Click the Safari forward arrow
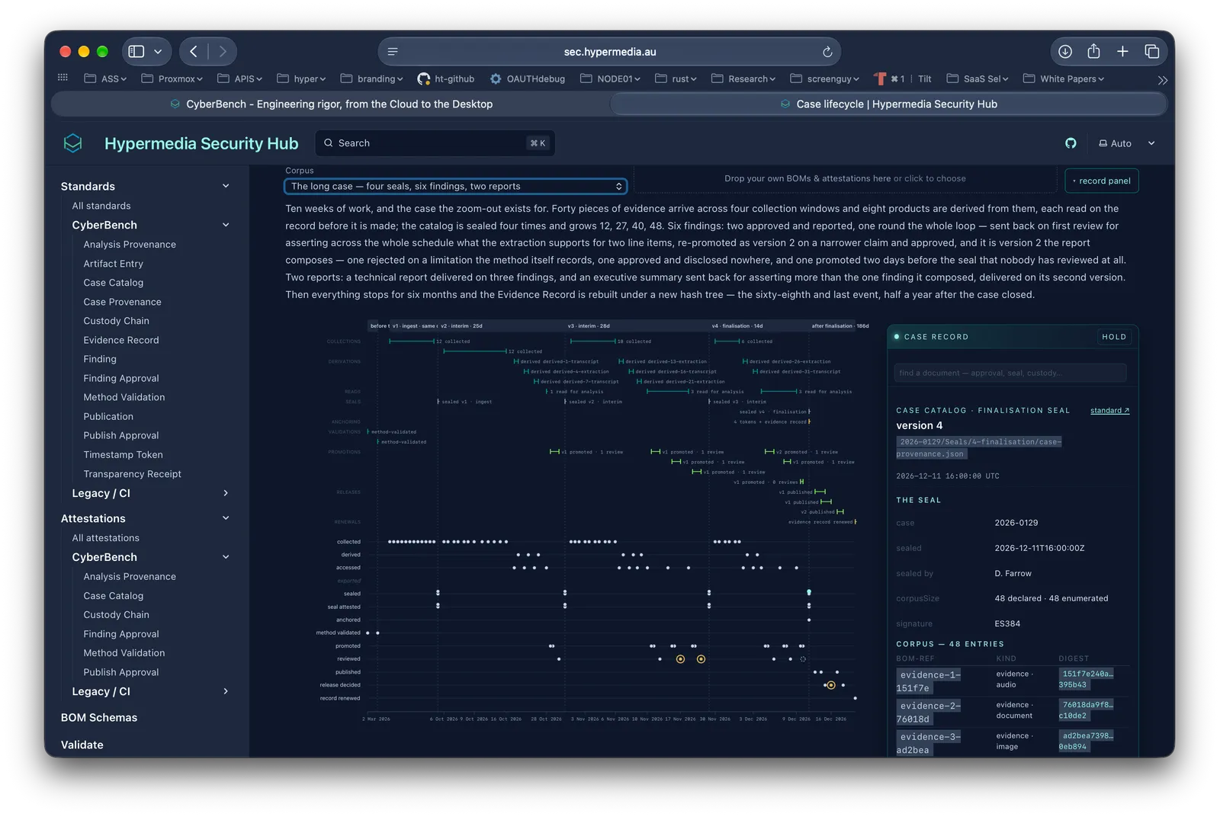The image size is (1220, 817). [223, 51]
